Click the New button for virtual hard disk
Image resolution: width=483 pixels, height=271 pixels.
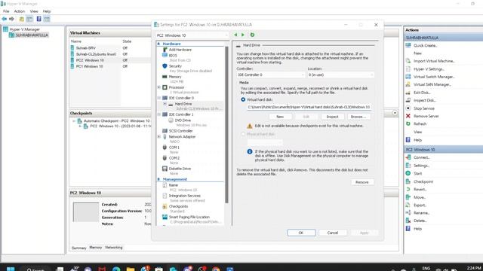pyautogui.click(x=280, y=117)
